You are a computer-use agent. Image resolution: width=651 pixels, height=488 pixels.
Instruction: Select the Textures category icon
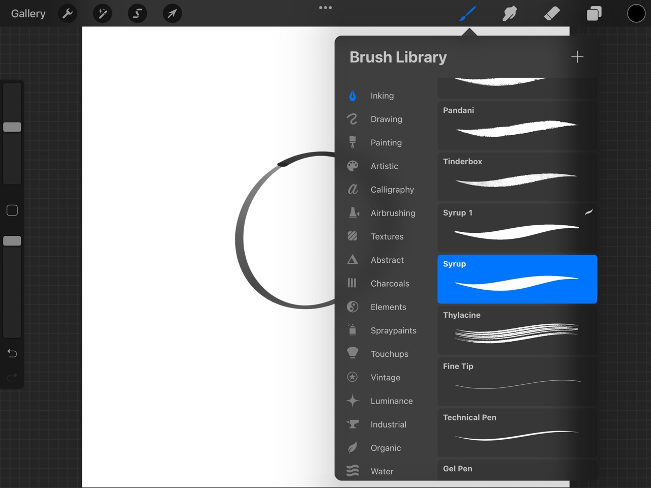pos(352,236)
